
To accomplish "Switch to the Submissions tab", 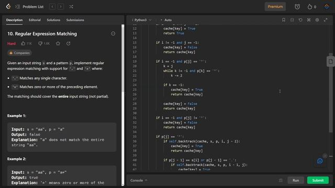I will [75, 20].
